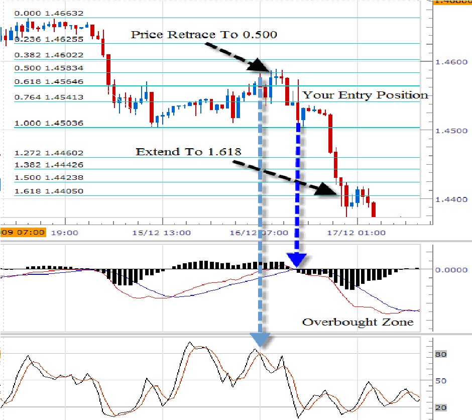Click the 17/12 01:00 time axis label
Image resolution: width=472 pixels, height=420 pixels.
[x=356, y=233]
